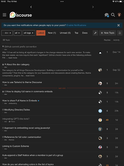Open the user avatar menu

coord(119,15)
